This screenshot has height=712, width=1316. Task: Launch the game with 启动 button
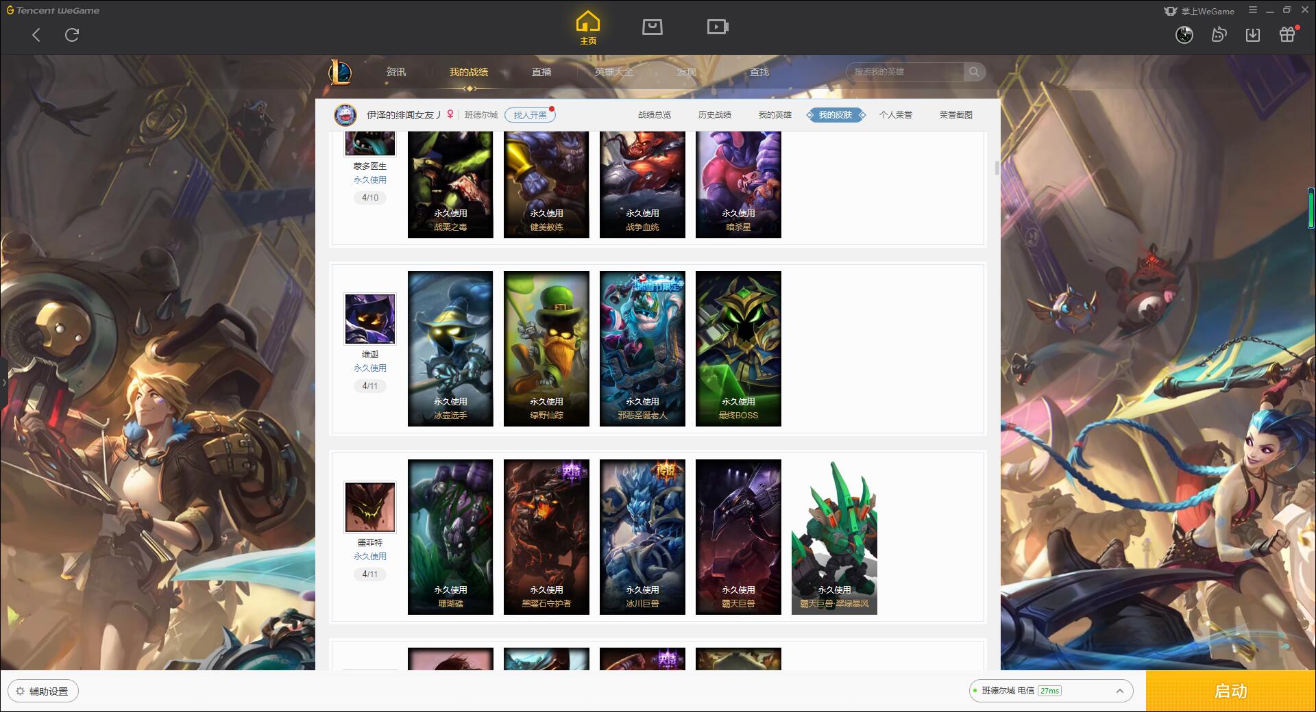[1230, 691]
